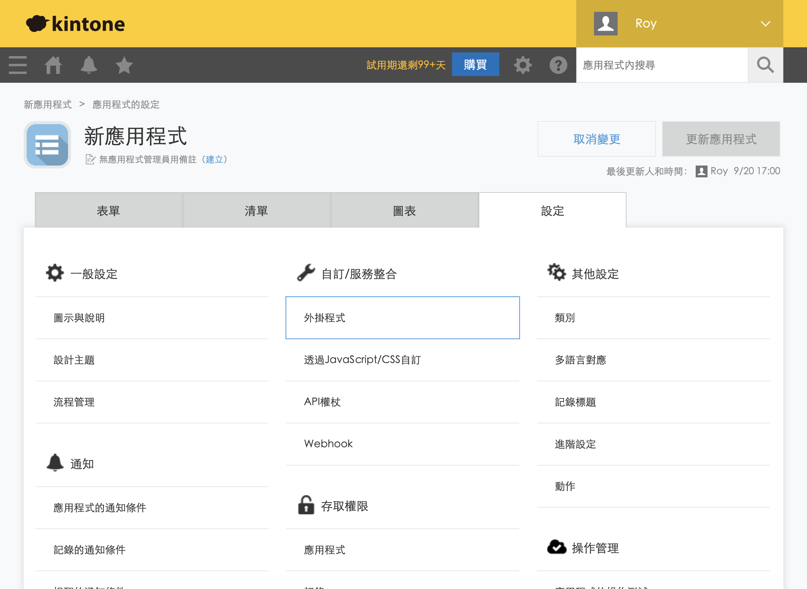Open 透過JavaScript/CSS自訂 settings
Screen dimensions: 807x589
(x=403, y=360)
